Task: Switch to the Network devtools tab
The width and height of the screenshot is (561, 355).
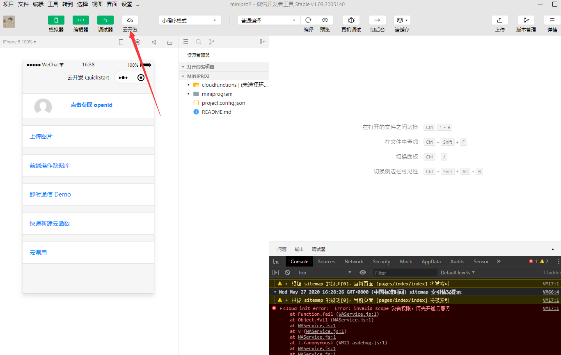Action: point(354,262)
